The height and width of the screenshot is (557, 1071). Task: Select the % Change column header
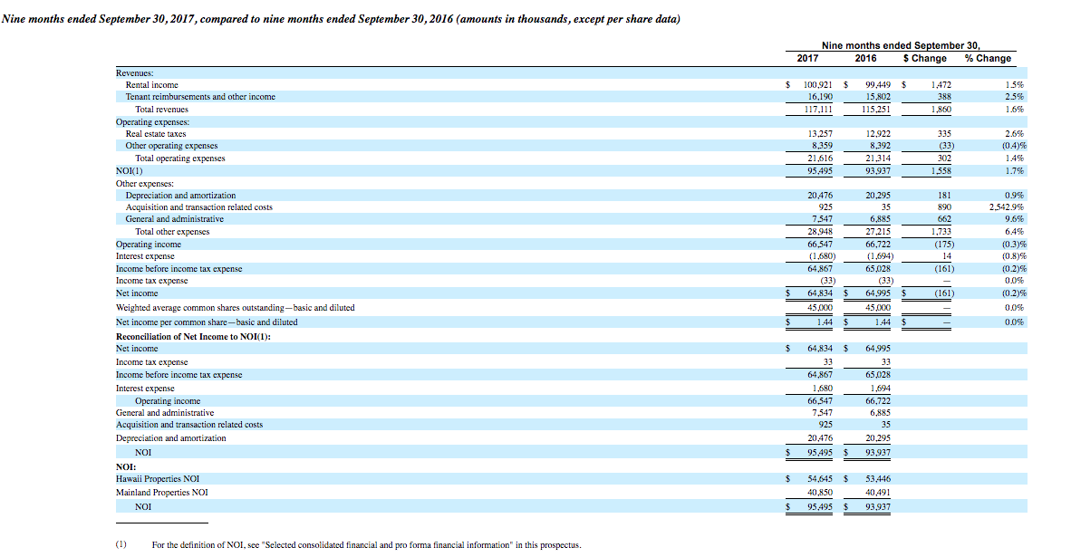(x=988, y=59)
